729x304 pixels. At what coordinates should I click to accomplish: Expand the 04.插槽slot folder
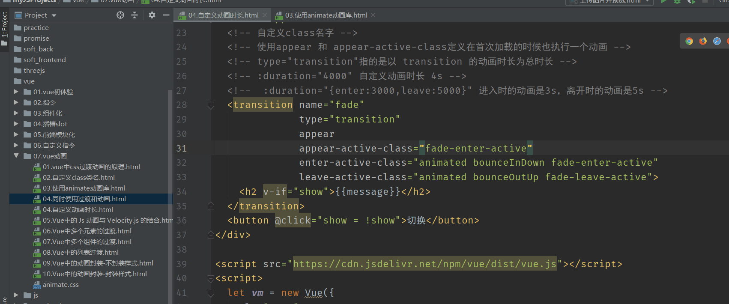tap(16, 124)
